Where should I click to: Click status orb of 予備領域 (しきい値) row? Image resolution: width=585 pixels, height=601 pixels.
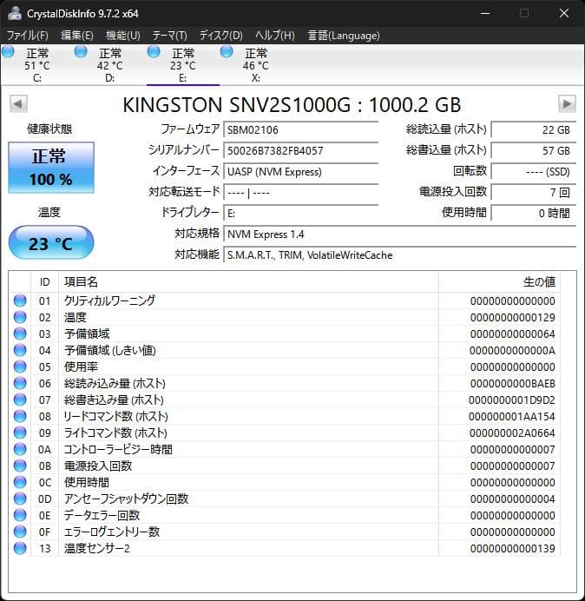point(20,350)
